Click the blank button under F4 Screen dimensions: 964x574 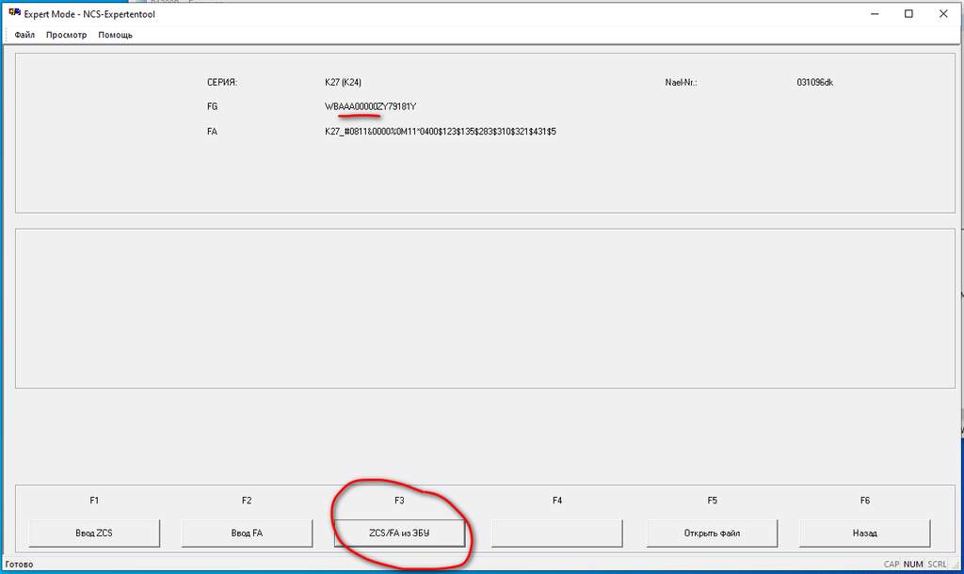click(557, 533)
